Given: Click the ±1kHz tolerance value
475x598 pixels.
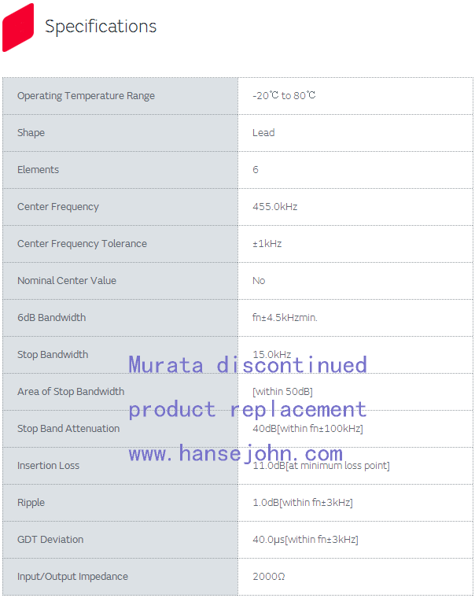Looking at the screenshot, I should (x=267, y=244).
